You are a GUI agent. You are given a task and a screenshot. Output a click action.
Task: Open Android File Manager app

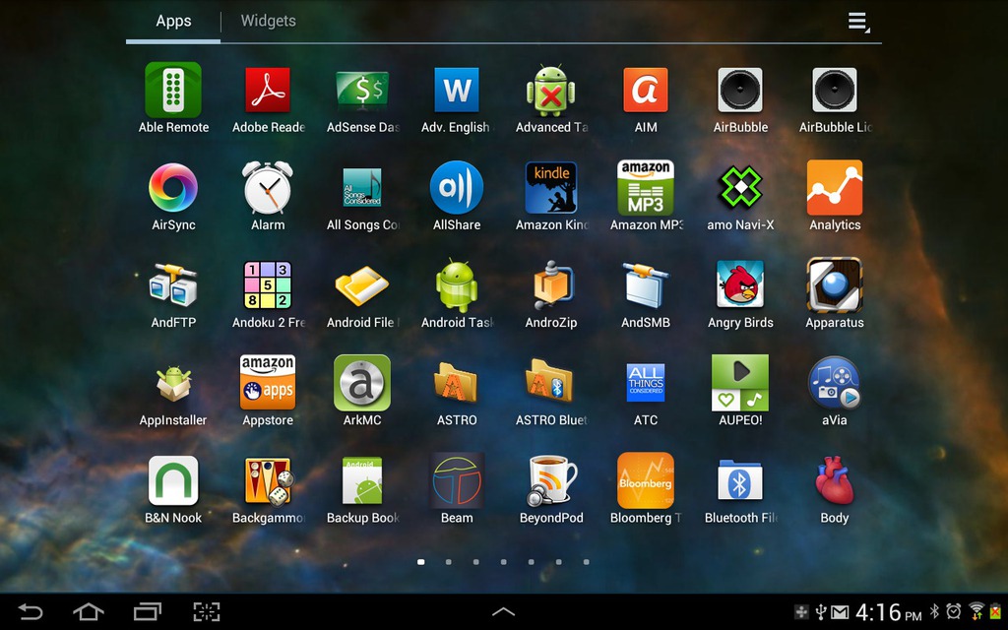pyautogui.click(x=362, y=285)
